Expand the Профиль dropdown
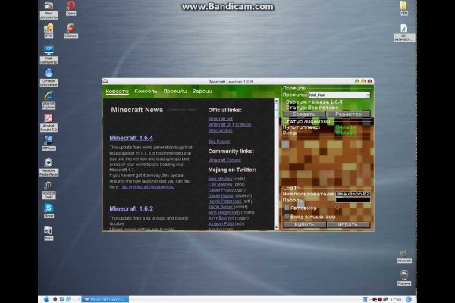The height and width of the screenshot is (303, 455). [368, 95]
